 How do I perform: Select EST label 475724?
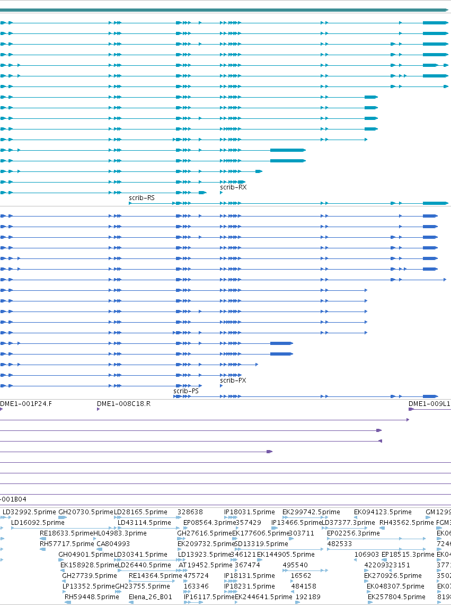click(196, 576)
